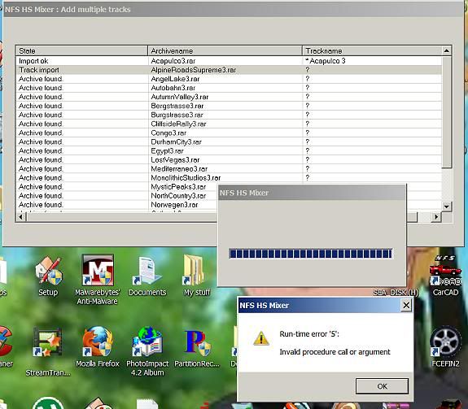Select the Egypt3.rar archive entry
Viewport: 468px width, 409px height.
229,151
